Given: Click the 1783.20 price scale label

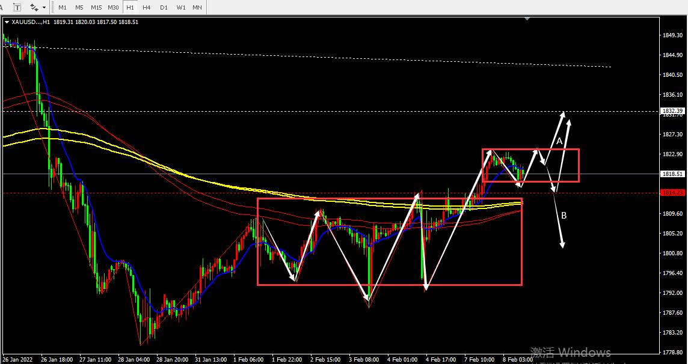Looking at the screenshot, I should coord(672,332).
